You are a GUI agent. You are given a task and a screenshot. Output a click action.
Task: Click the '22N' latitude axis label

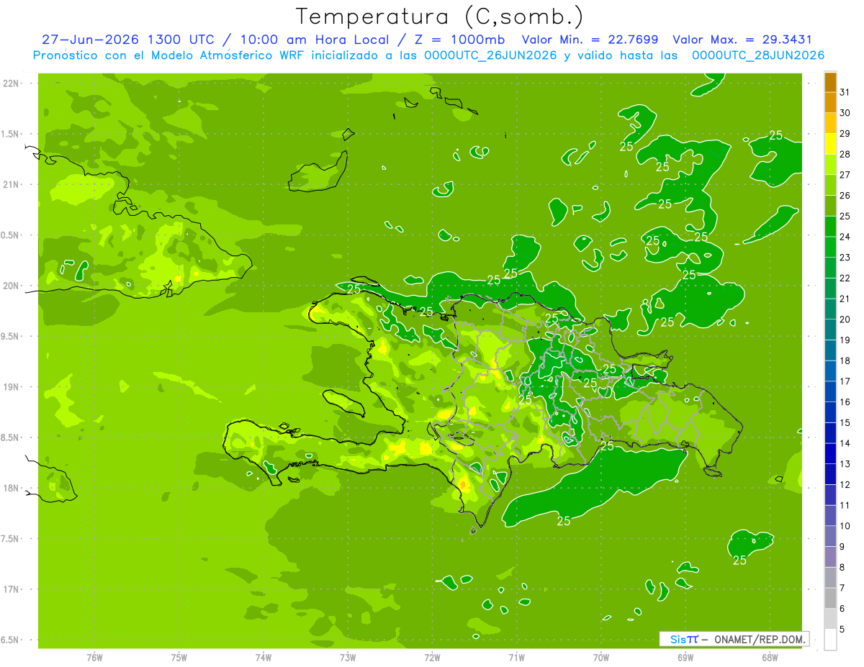[x=12, y=83]
